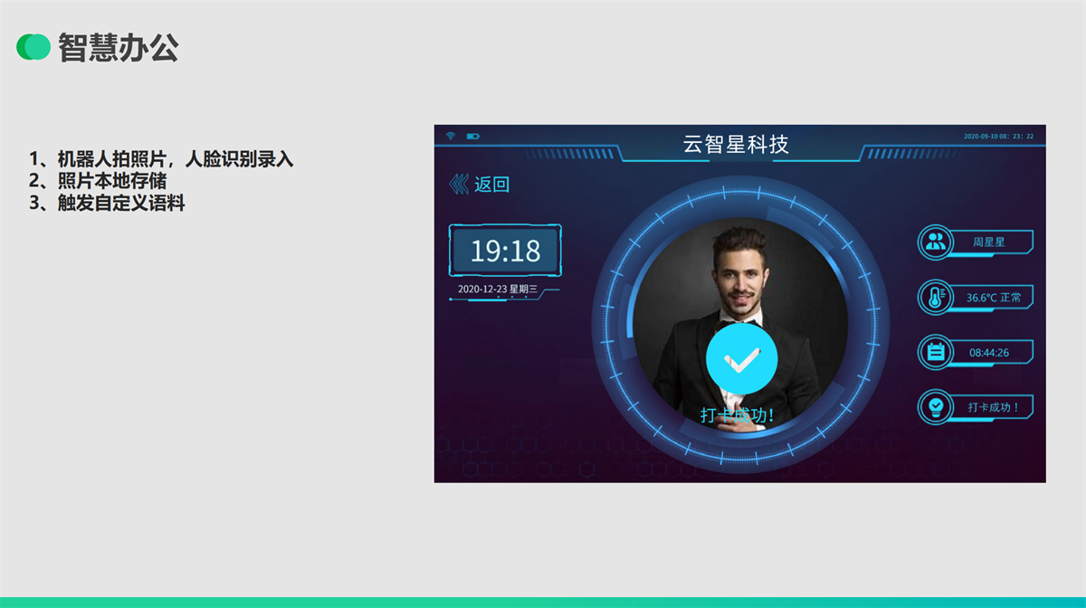Click the WiFi signal icon
1086x608 pixels.
[x=450, y=136]
